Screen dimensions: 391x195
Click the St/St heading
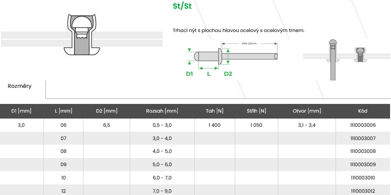(x=182, y=7)
